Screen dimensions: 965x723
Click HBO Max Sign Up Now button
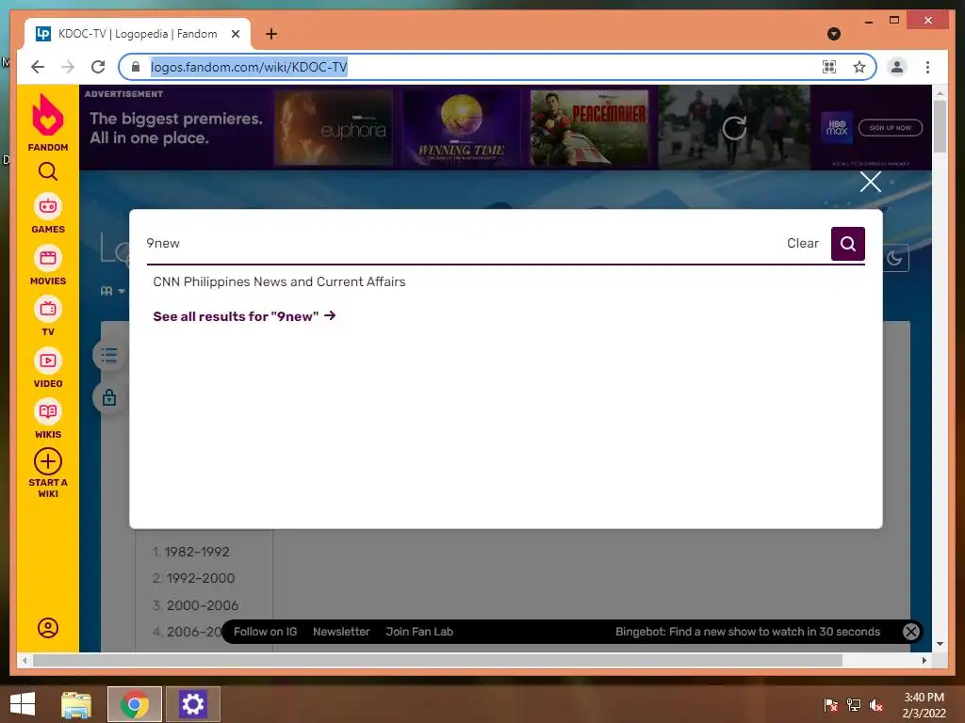tap(890, 128)
